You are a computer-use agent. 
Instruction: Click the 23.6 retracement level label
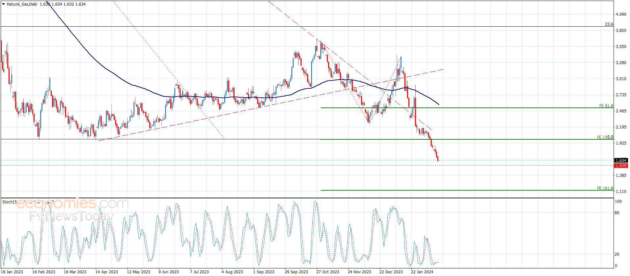pos(609,24)
